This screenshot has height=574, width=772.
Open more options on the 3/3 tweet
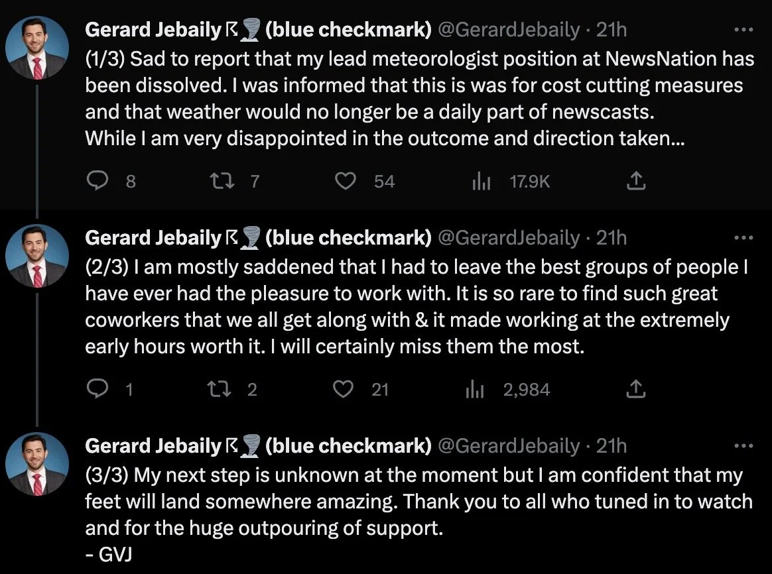click(x=743, y=446)
